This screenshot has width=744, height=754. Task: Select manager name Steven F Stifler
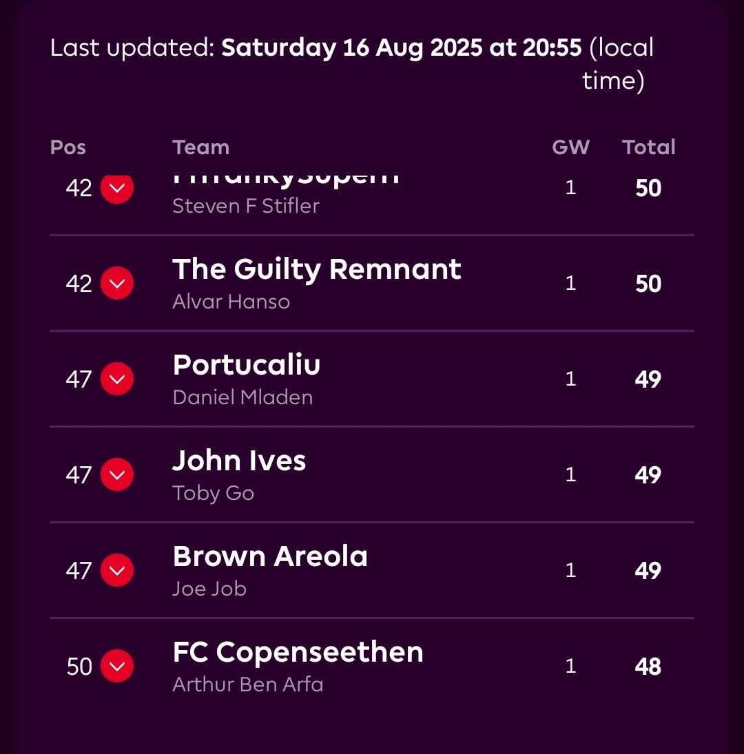point(245,206)
